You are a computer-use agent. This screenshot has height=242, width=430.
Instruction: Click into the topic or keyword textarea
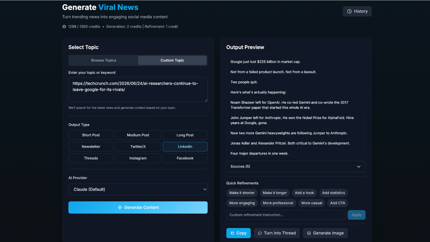click(138, 90)
